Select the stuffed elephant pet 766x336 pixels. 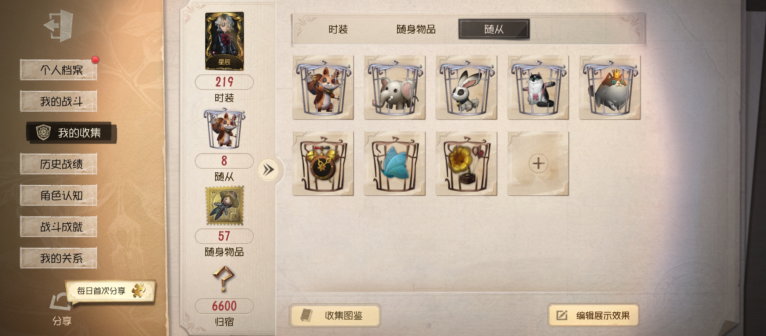click(x=395, y=87)
